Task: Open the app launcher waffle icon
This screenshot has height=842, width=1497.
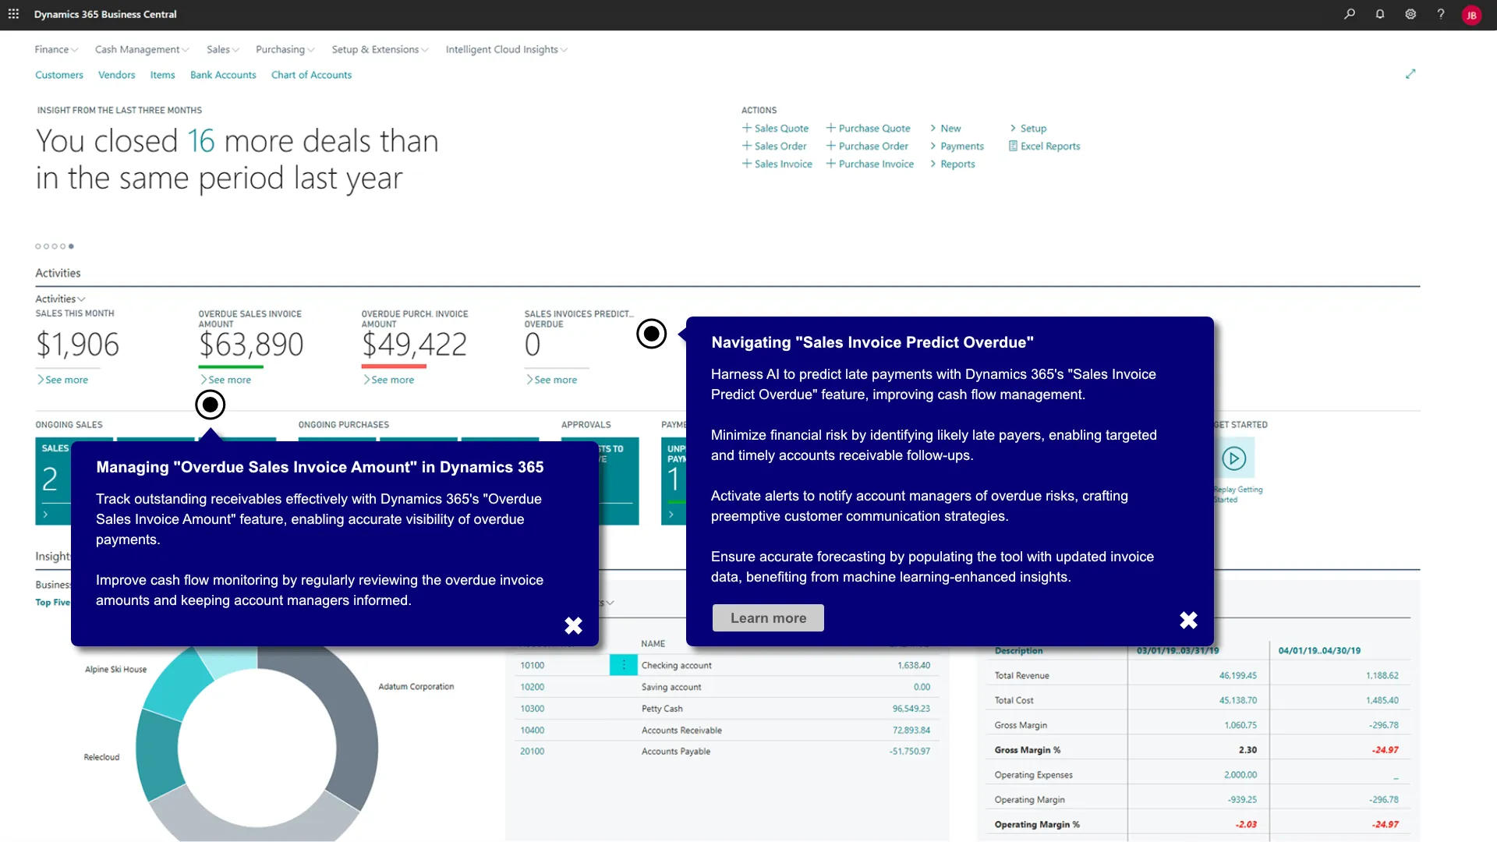Action: pos(13,14)
